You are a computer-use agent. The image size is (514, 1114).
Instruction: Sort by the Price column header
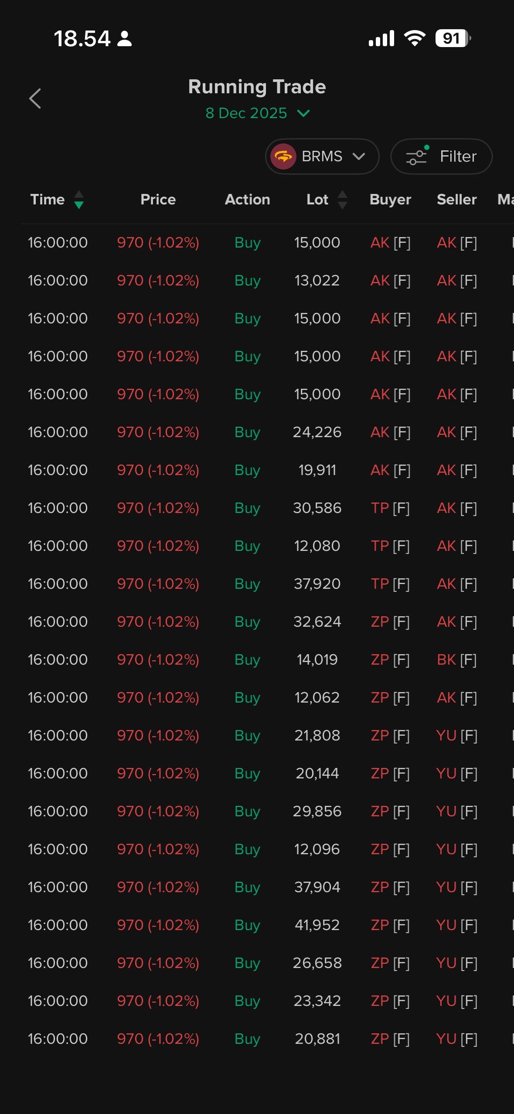pos(158,200)
